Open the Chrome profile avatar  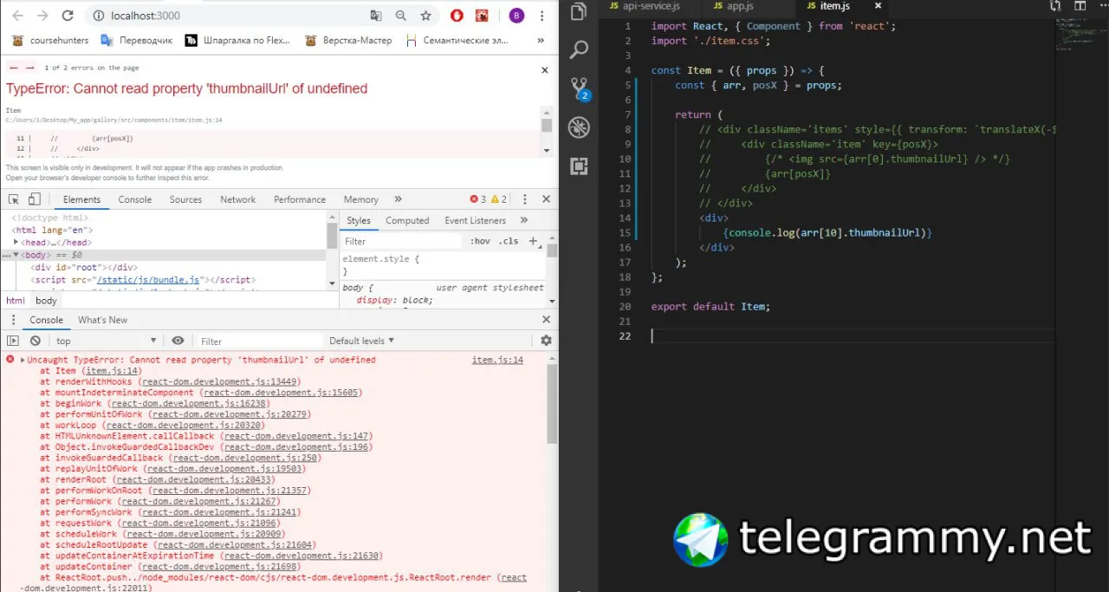coord(516,16)
